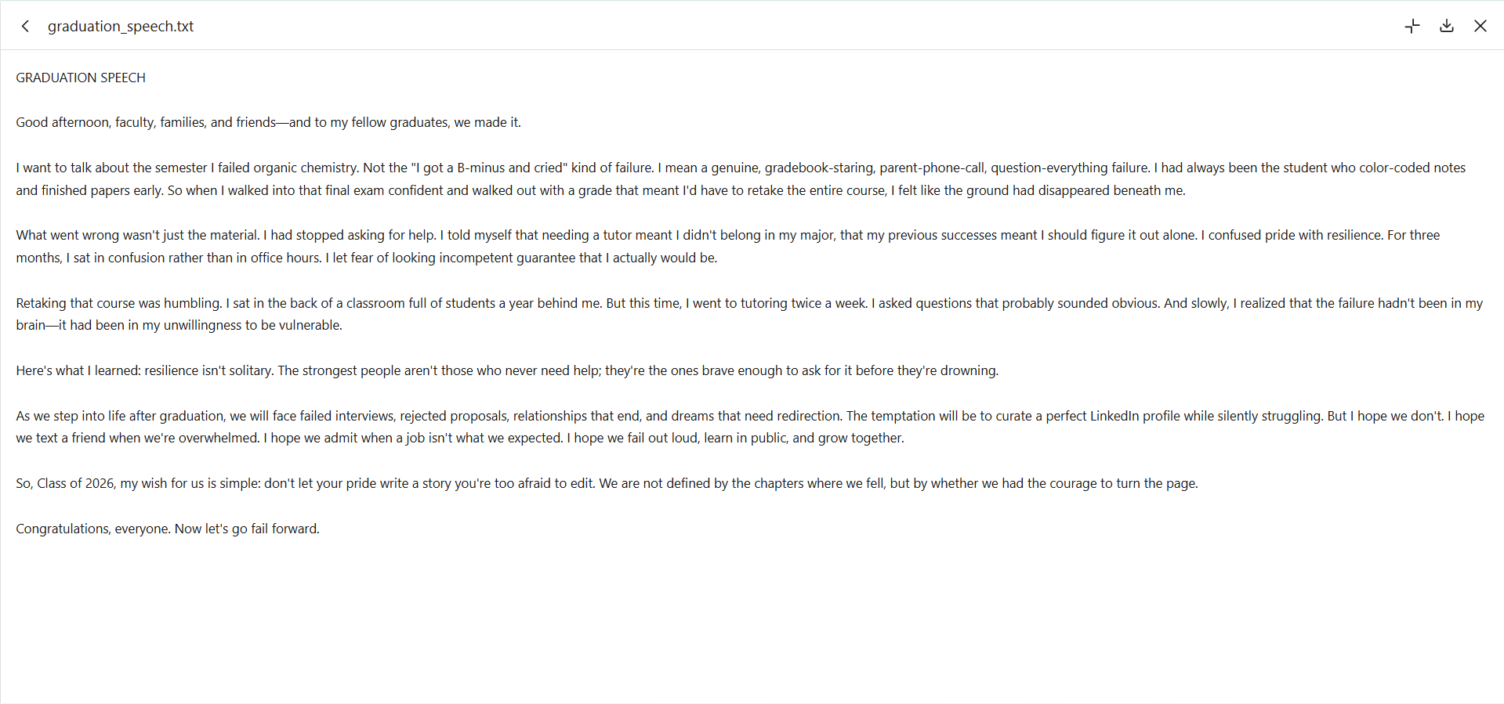Click the phrase 'turn the page' in the text
The image size is (1504, 704).
[x=1156, y=483]
